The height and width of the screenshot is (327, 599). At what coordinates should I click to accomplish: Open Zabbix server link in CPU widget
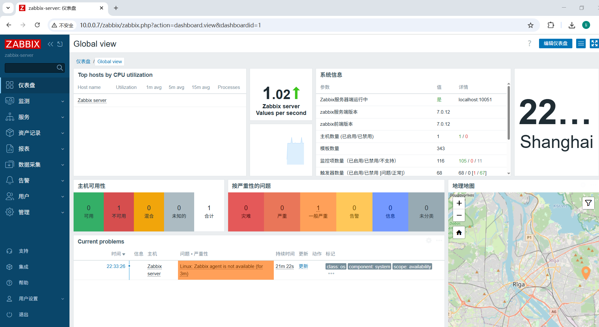[92, 100]
